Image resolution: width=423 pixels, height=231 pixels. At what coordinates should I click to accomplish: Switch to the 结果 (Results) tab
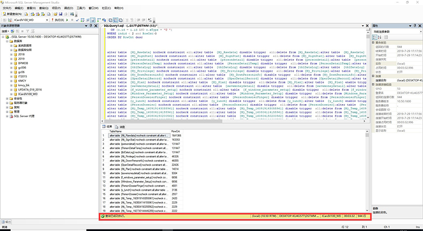pyautogui.click(x=107, y=127)
